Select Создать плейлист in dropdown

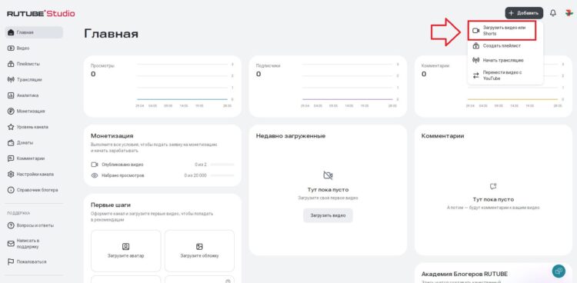(x=505, y=46)
